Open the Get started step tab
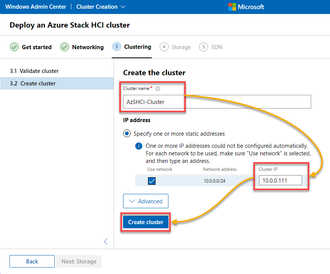 click(31, 47)
